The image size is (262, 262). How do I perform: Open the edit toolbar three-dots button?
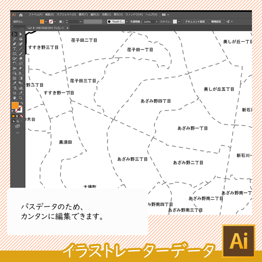pyautogui.click(x=18, y=133)
